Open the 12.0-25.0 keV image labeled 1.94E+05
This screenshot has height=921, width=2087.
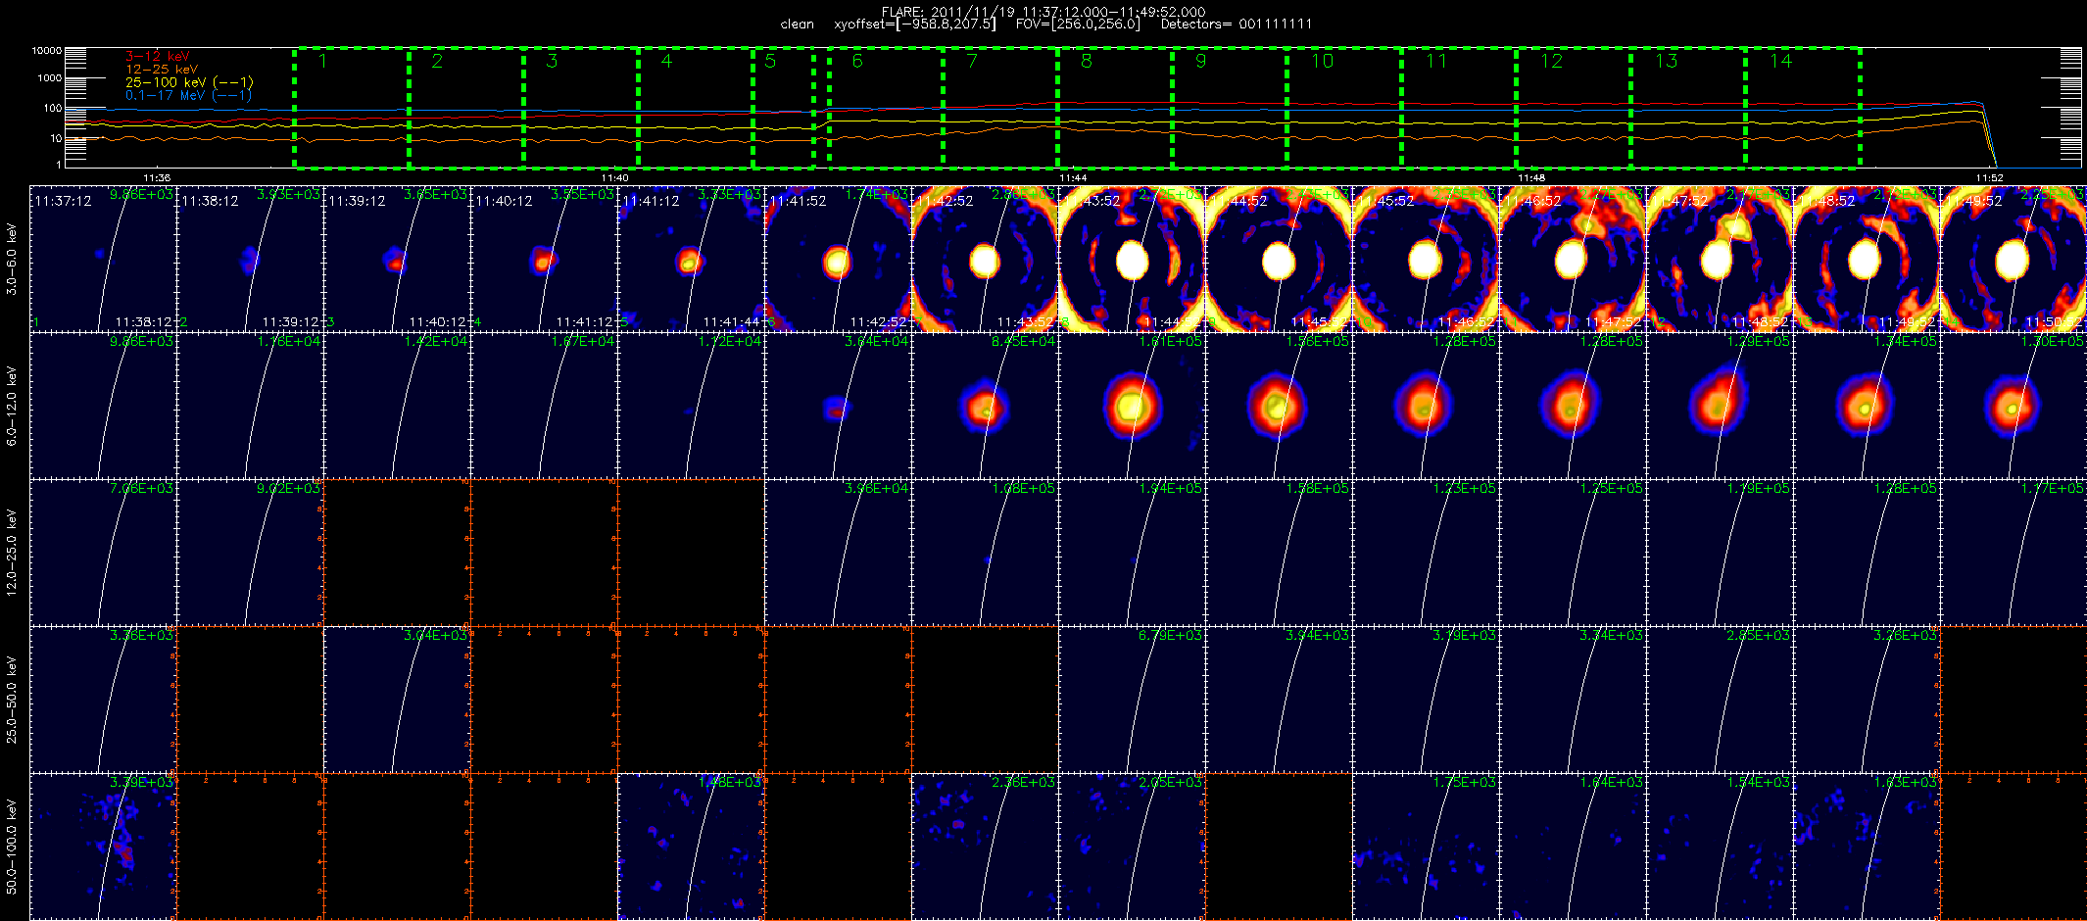[1132, 553]
